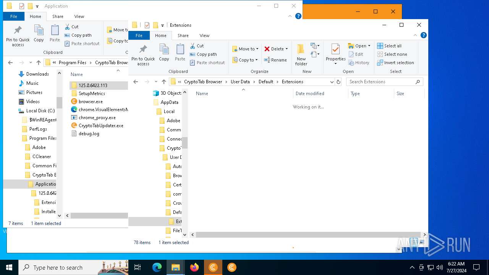This screenshot has height=275, width=489.
Task: Open Microsoft Edge from taskbar
Action: click(157, 267)
